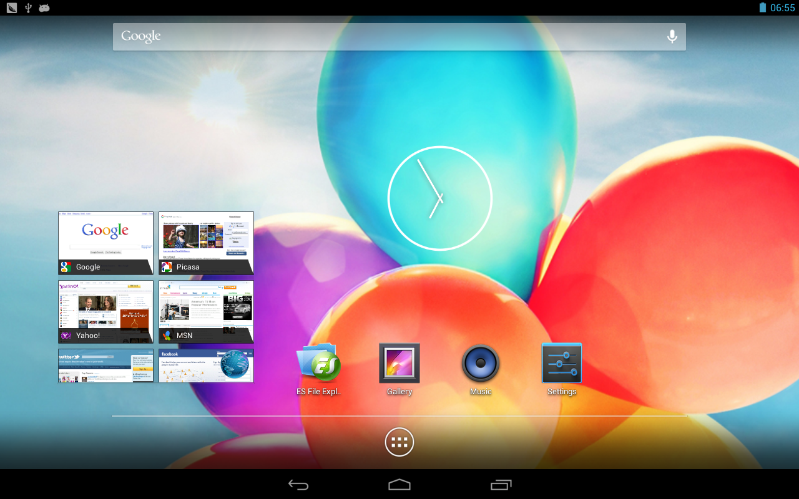The height and width of the screenshot is (499, 799).
Task: Tap the battery indicator in status bar
Action: (x=762, y=7)
